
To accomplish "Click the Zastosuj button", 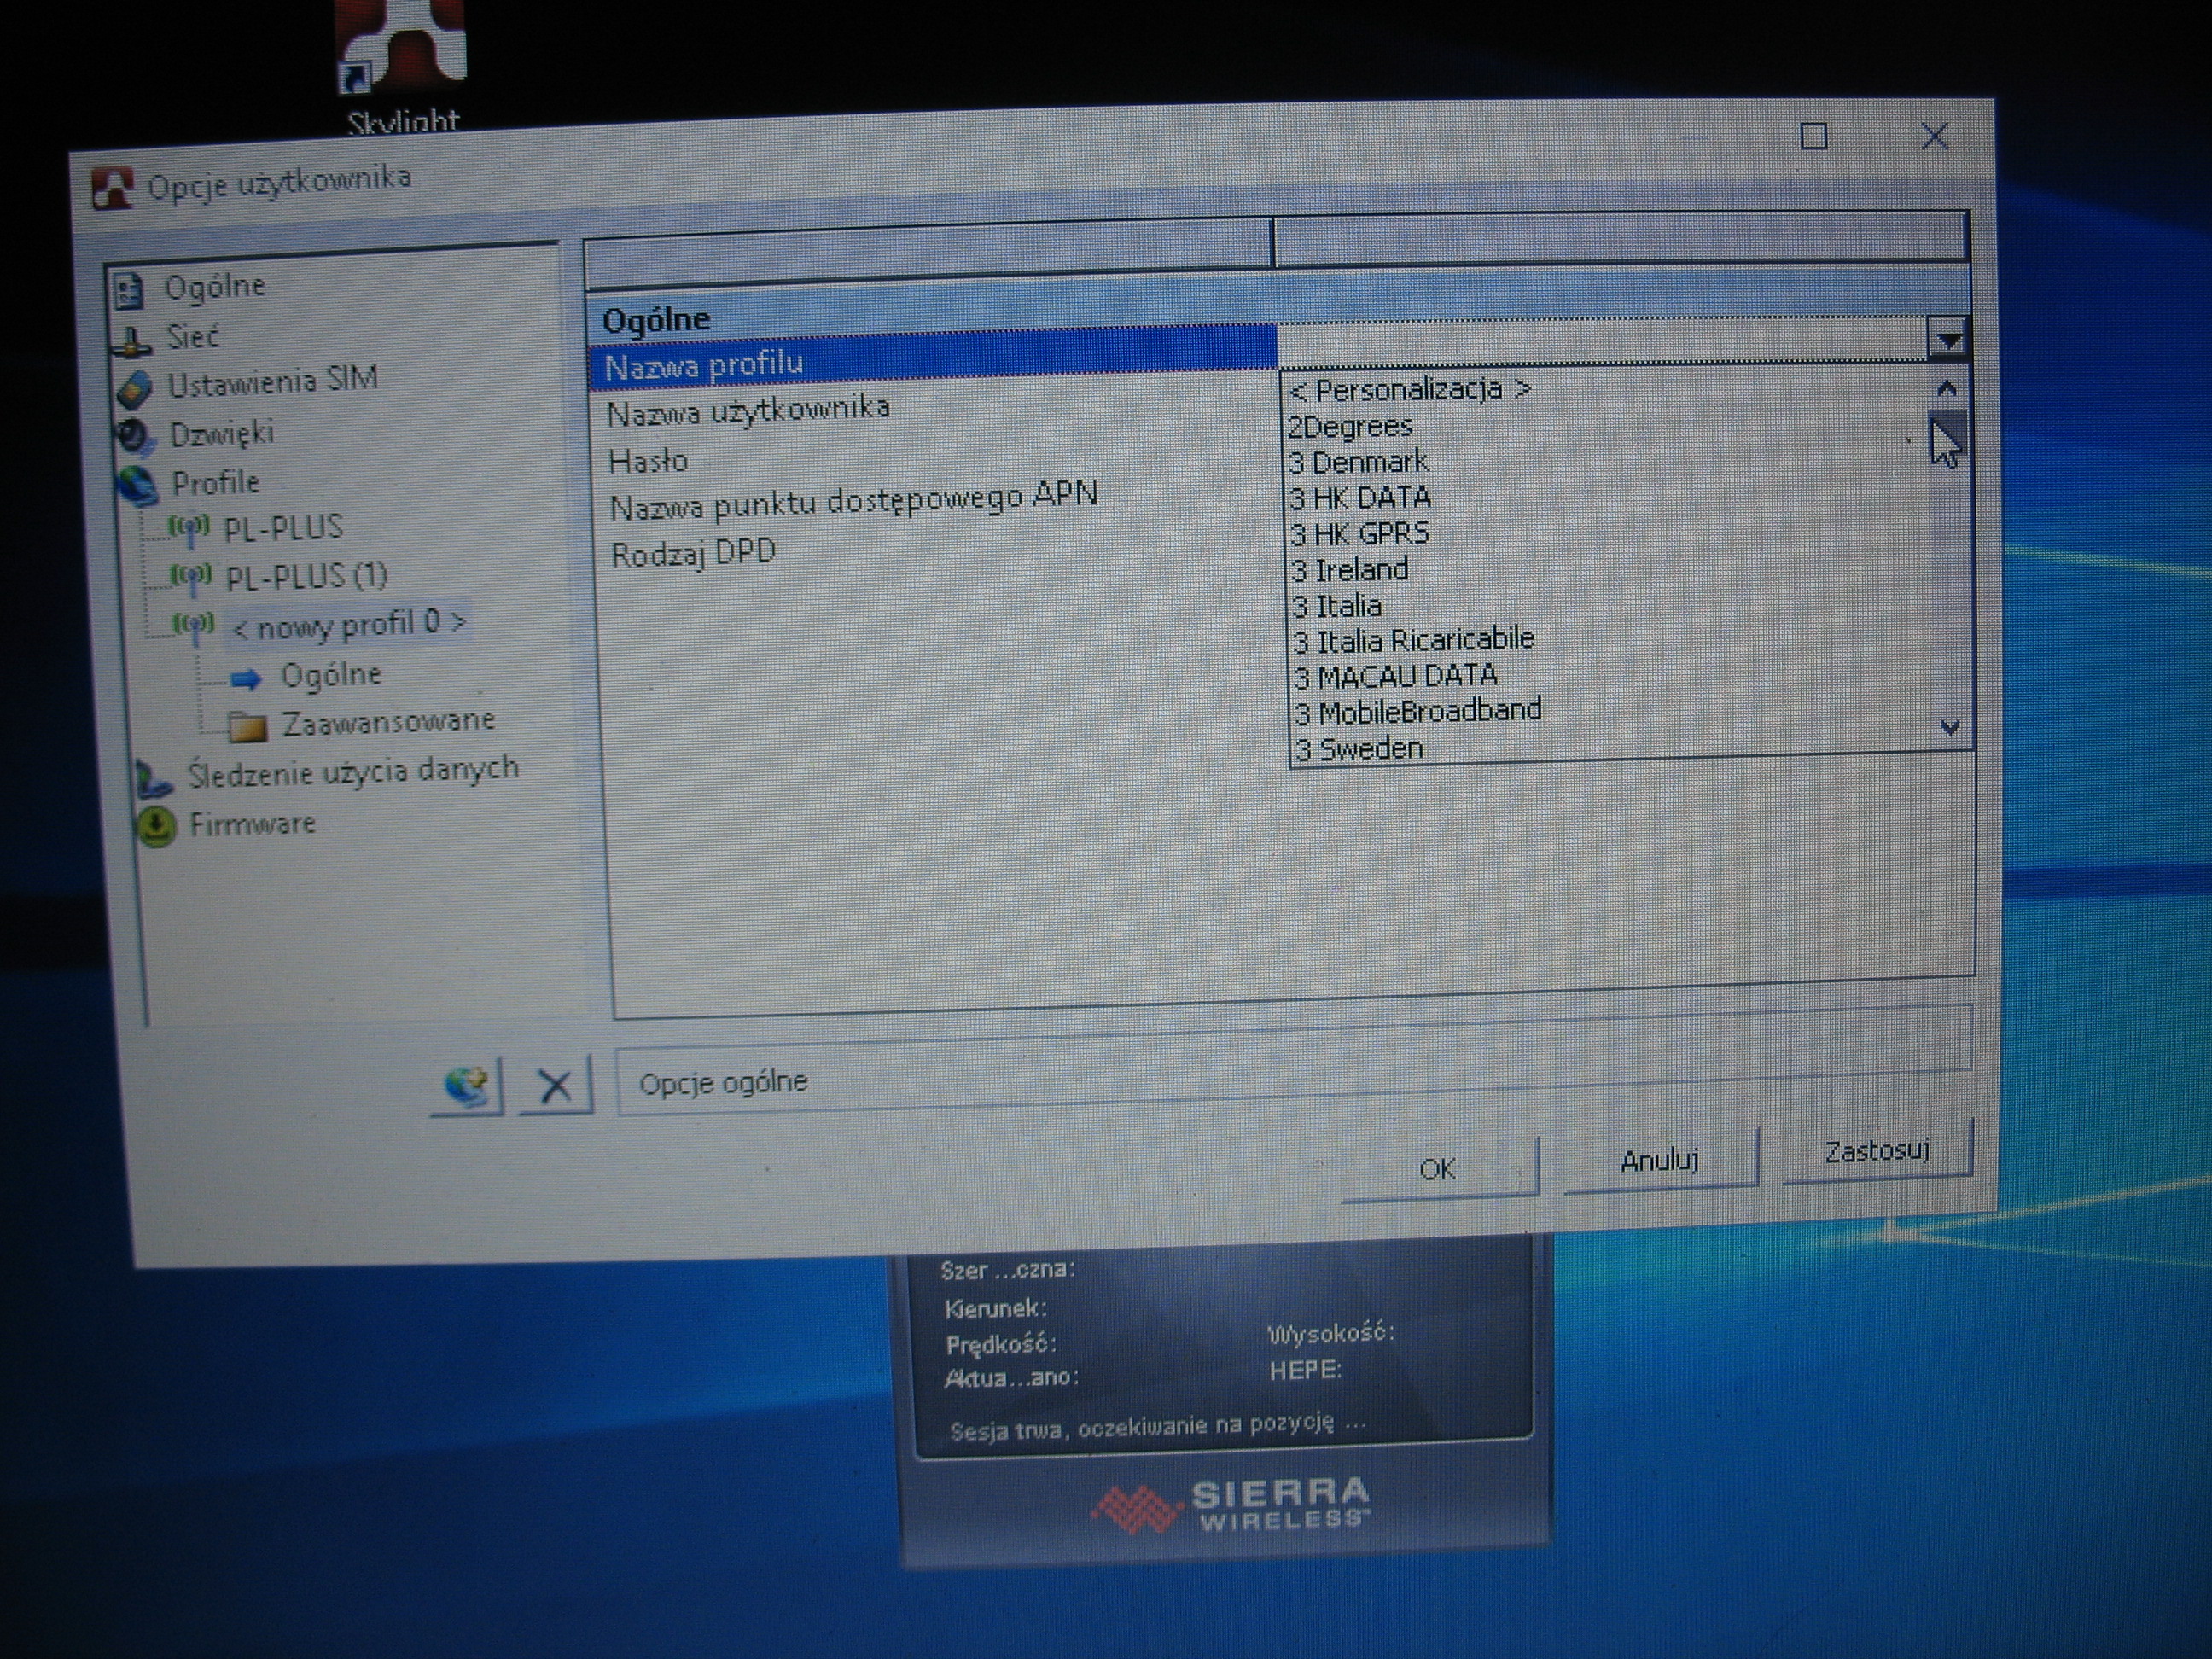I will click(x=1877, y=1152).
